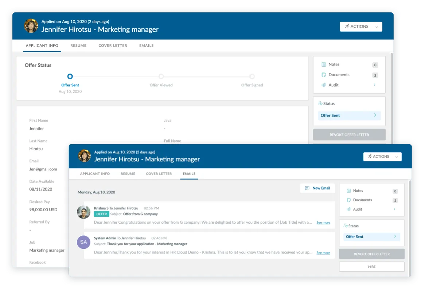Click the New Email compose icon
Viewport: 425px width, 290px height.
tap(307, 188)
